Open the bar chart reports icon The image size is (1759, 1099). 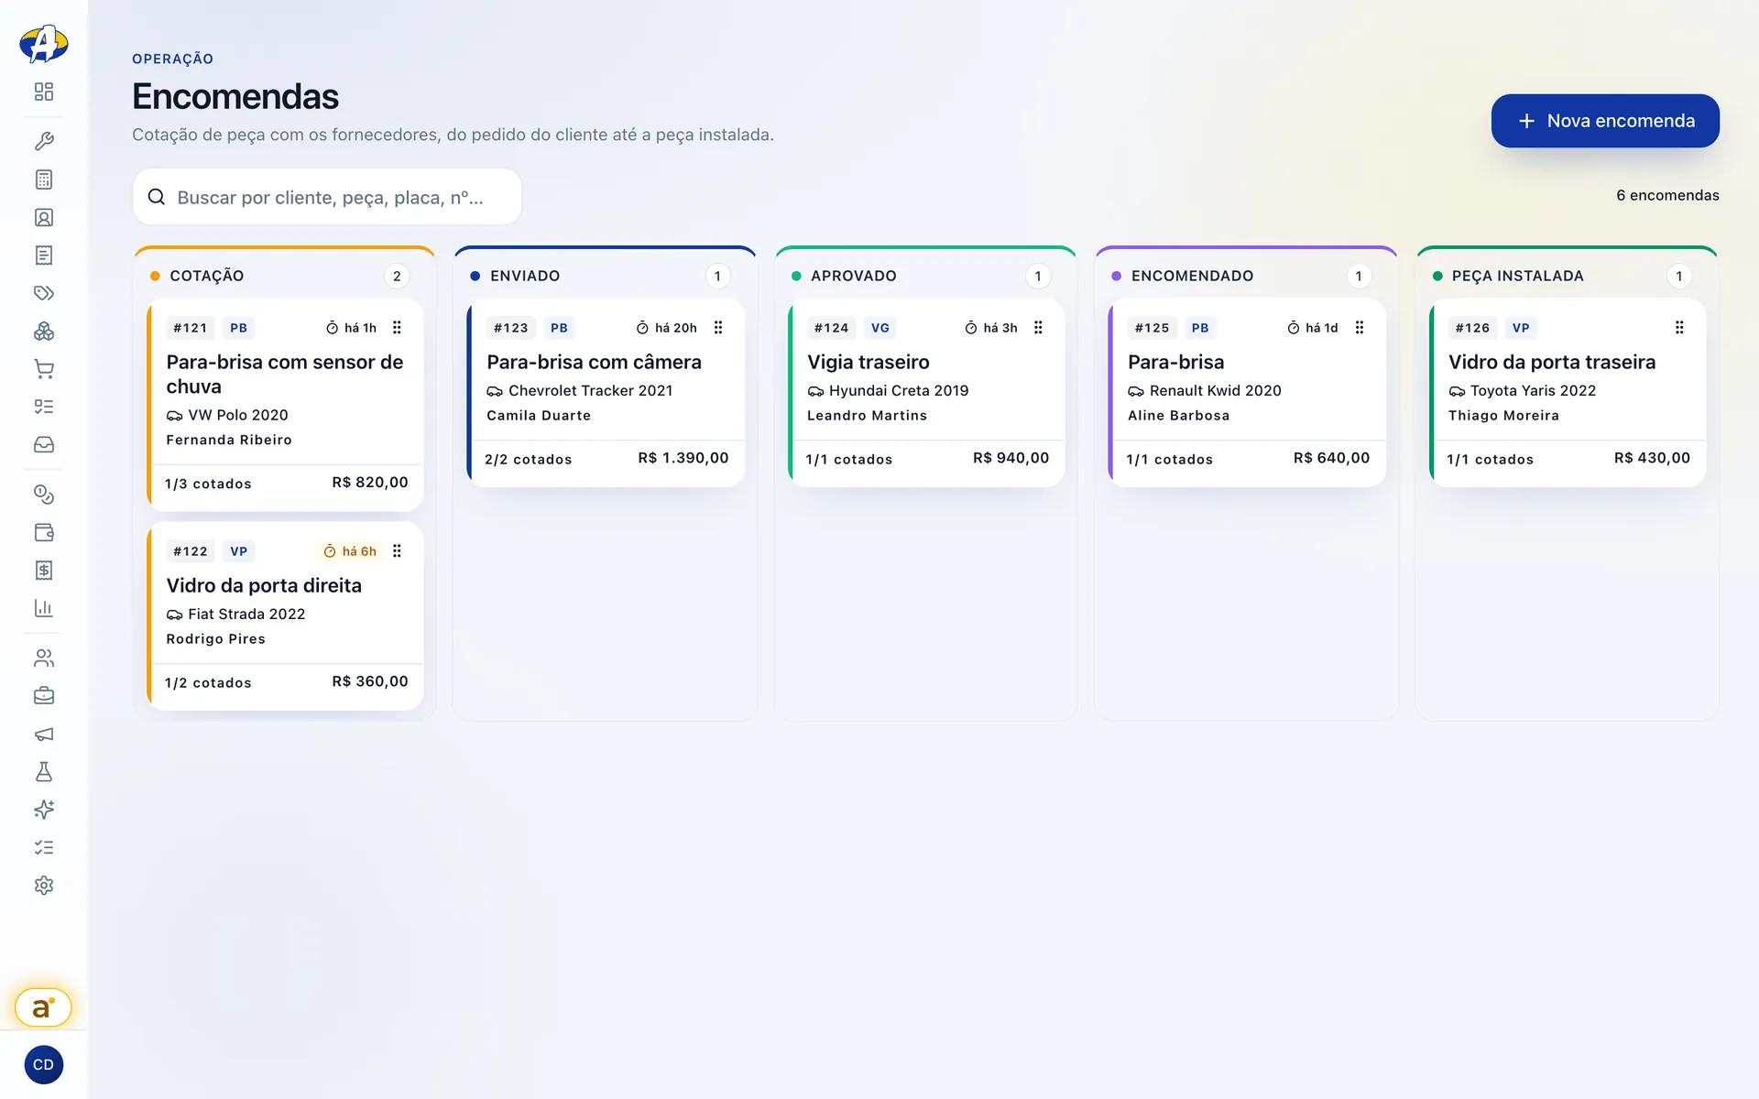click(43, 608)
